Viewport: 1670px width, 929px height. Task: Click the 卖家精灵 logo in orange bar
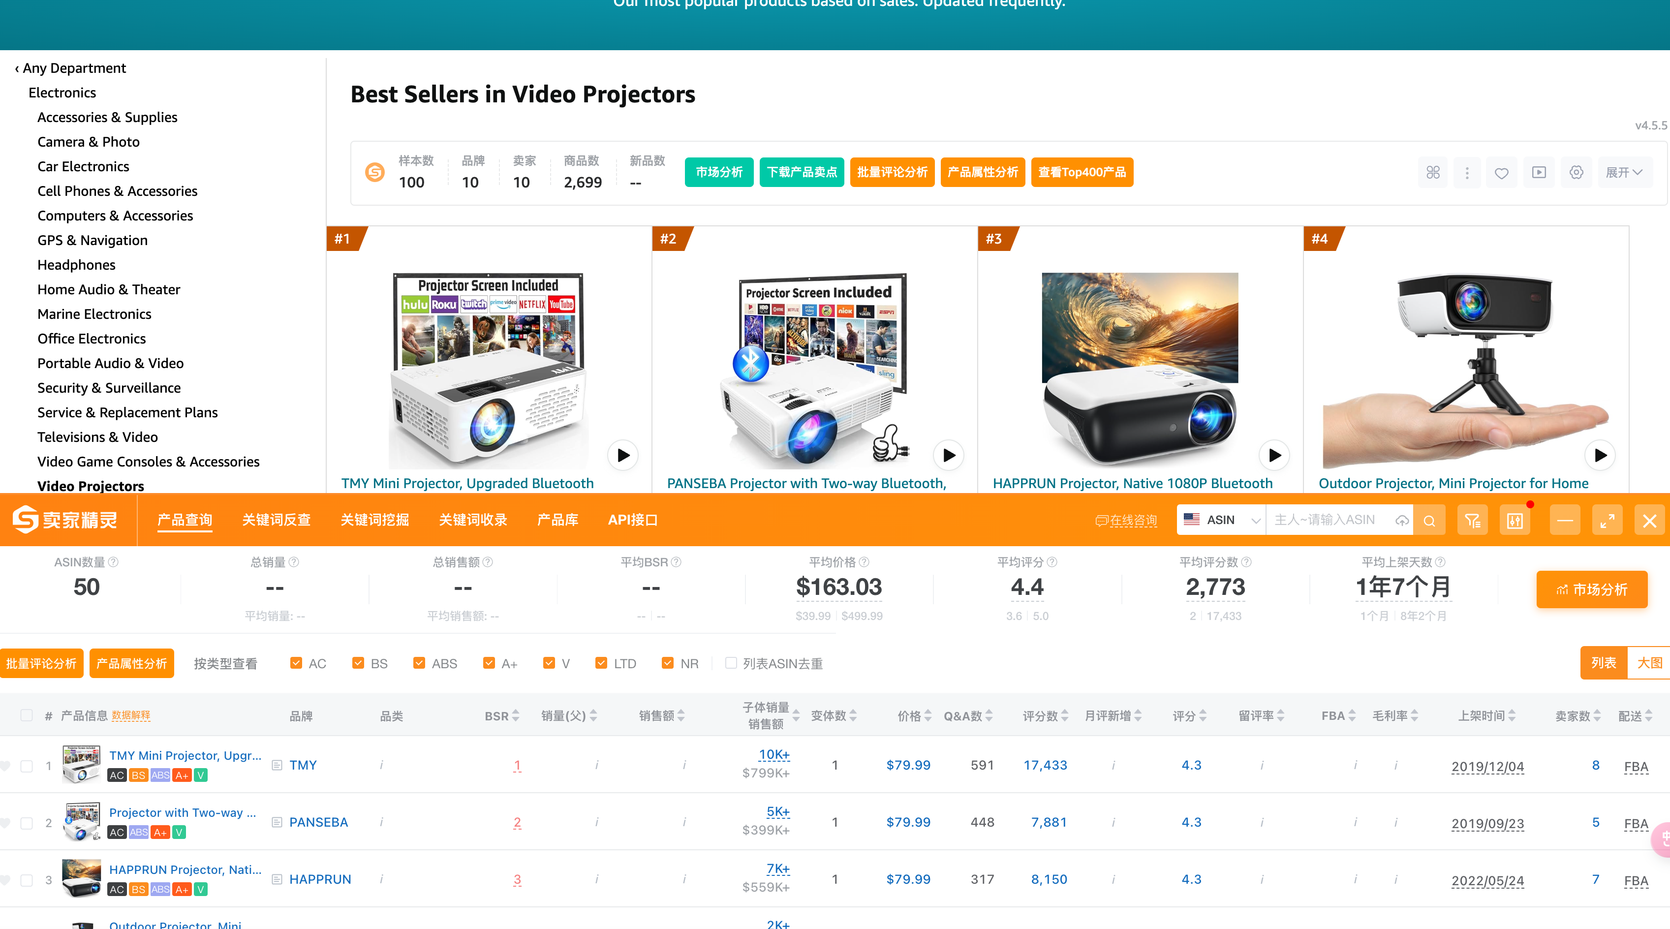pyautogui.click(x=65, y=519)
